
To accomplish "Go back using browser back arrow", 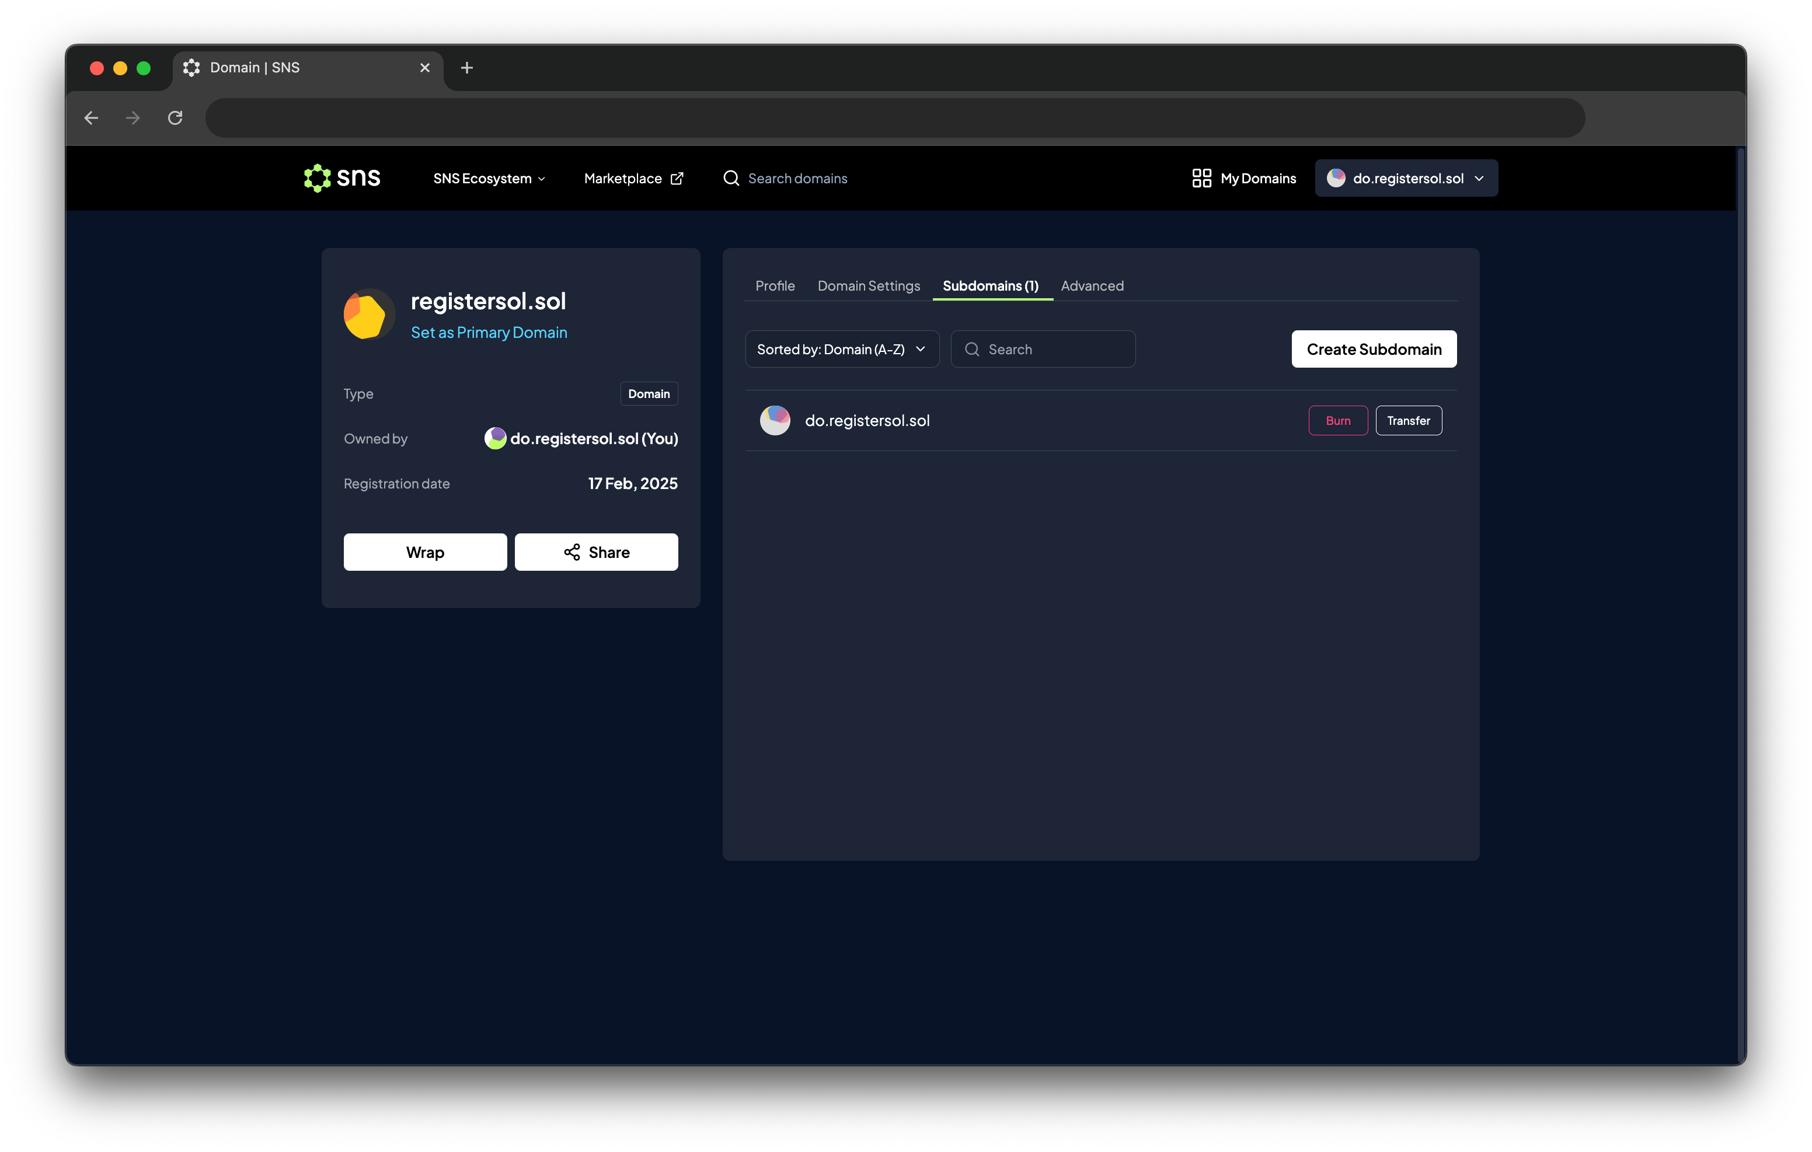I will point(92,118).
